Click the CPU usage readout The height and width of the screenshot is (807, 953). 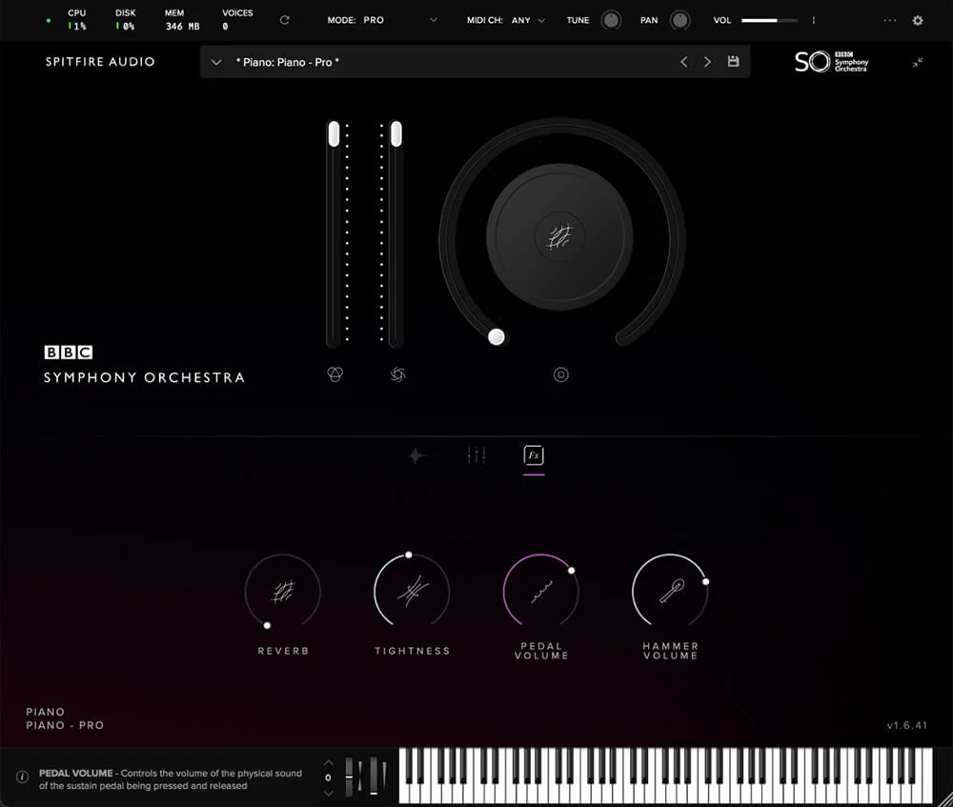click(x=76, y=19)
